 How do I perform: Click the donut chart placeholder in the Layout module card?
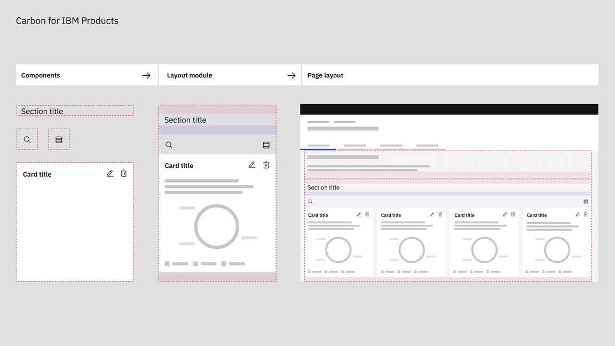click(x=216, y=226)
